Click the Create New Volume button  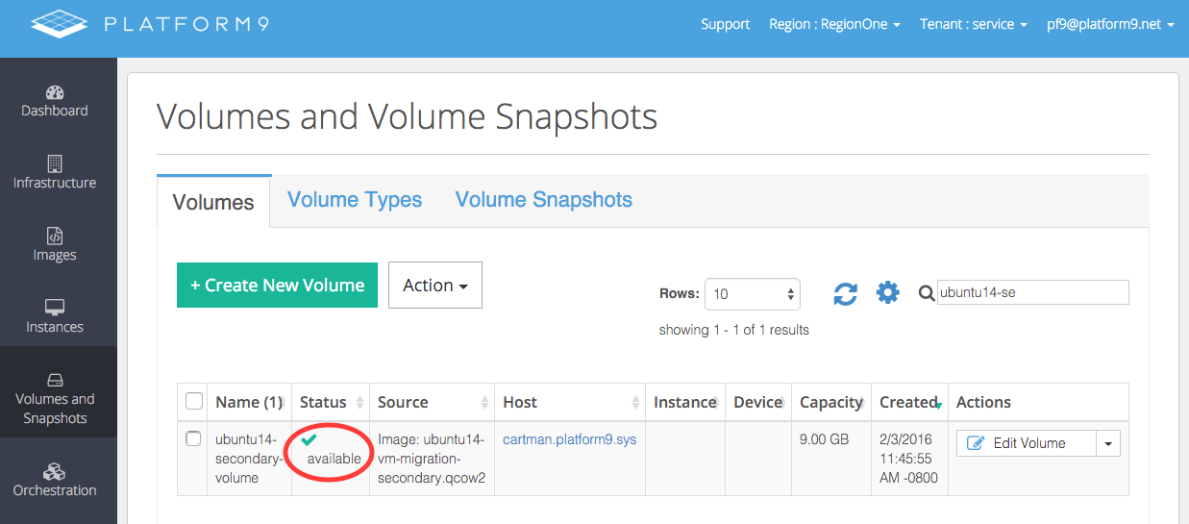277,286
